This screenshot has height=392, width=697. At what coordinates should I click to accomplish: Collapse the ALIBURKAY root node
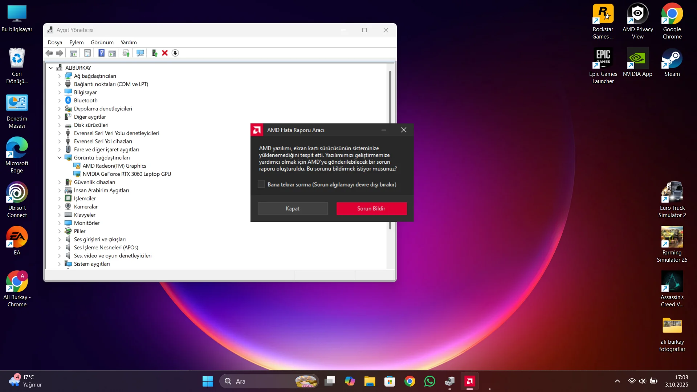51,68
